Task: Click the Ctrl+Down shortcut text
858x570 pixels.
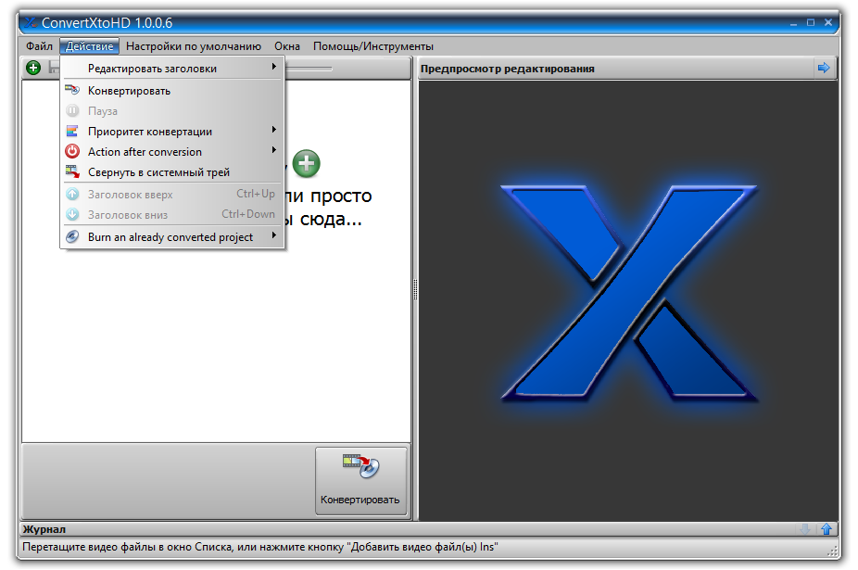Action: pos(248,214)
